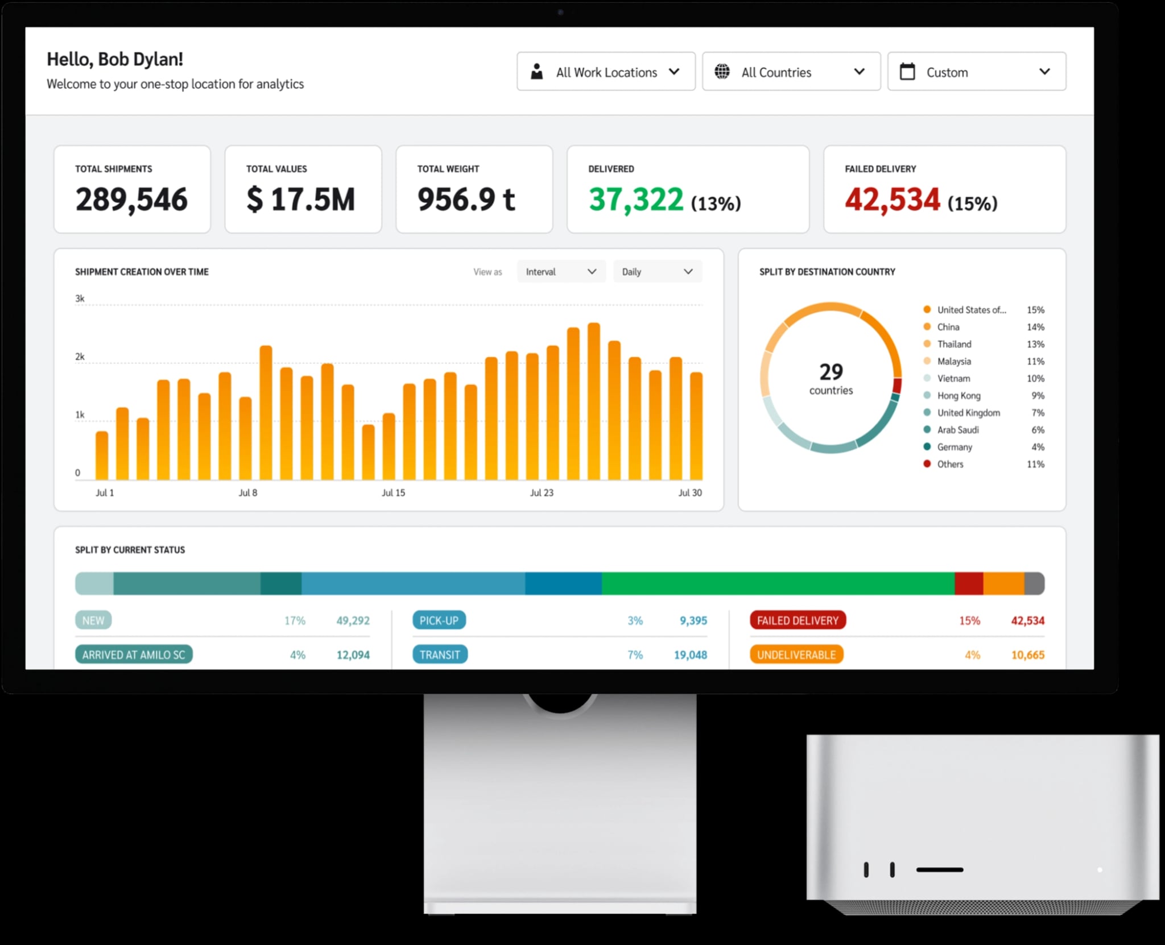Click the UNDELIVERABLE status badge
Viewport: 1165px width, 945px height.
click(x=796, y=654)
